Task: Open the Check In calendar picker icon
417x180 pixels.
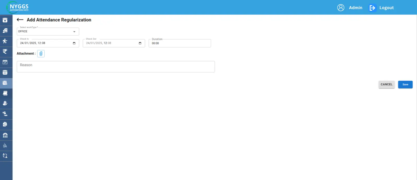Action: coord(74,43)
